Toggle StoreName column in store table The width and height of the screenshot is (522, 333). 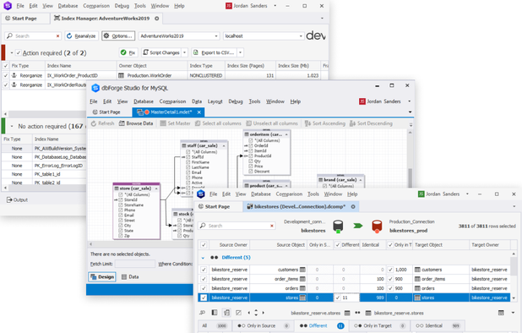tap(121, 205)
